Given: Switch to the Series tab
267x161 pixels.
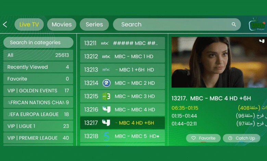Looking at the screenshot, I should [94, 24].
